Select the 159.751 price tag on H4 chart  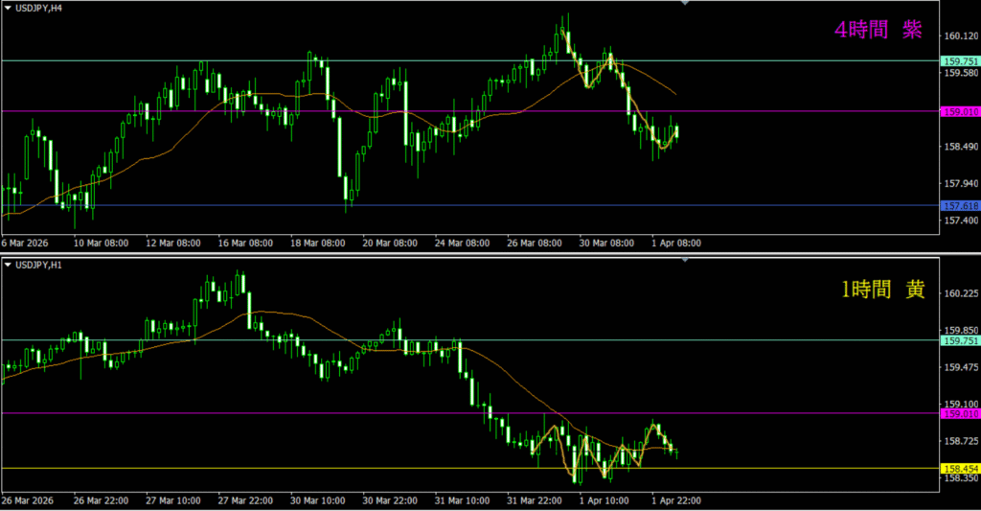tap(960, 60)
